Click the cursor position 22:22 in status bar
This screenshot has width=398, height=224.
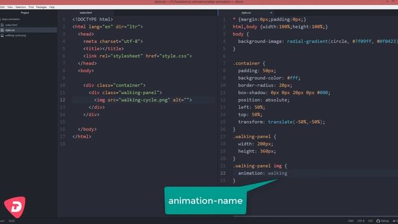12,221
